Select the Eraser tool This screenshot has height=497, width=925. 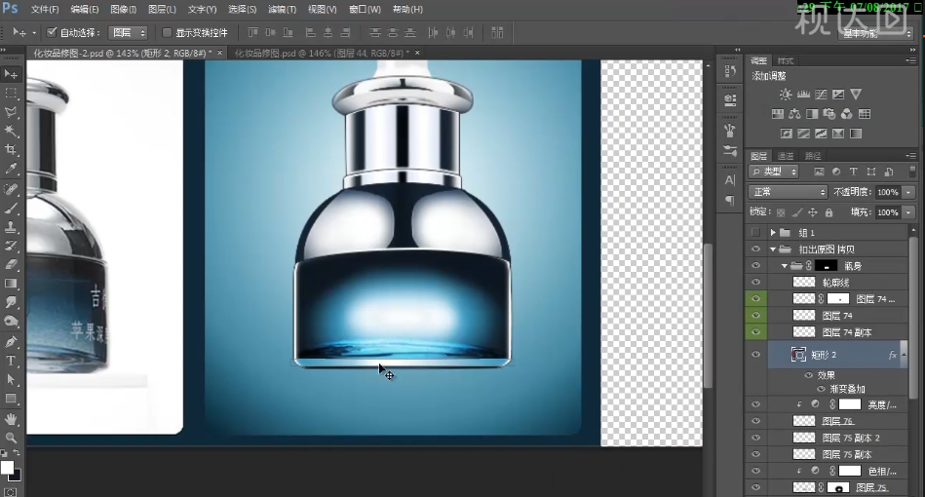(11, 265)
